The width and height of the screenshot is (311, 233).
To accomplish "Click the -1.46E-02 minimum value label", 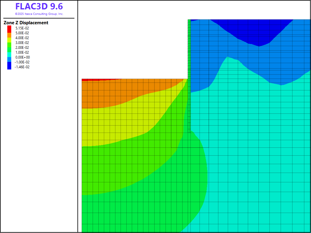I will click(22, 67).
